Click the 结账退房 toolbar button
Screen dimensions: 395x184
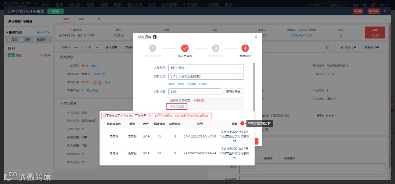point(111,47)
